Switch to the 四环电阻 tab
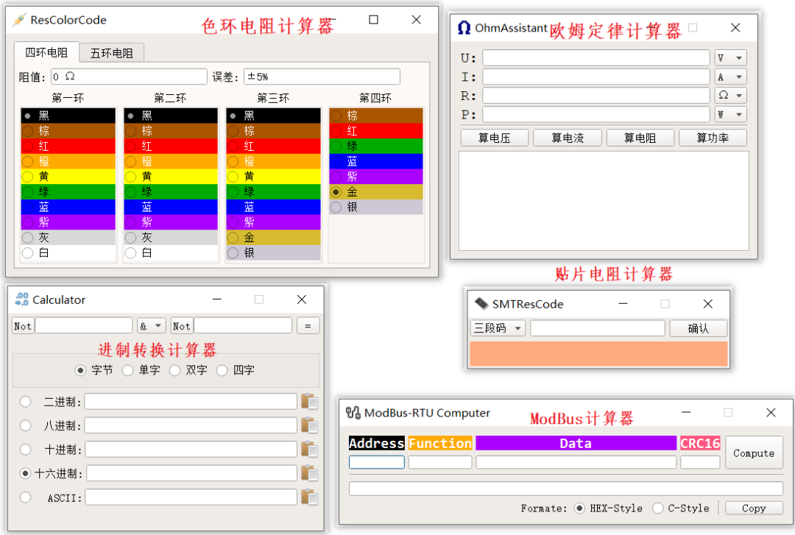The height and width of the screenshot is (535, 795). [46, 52]
